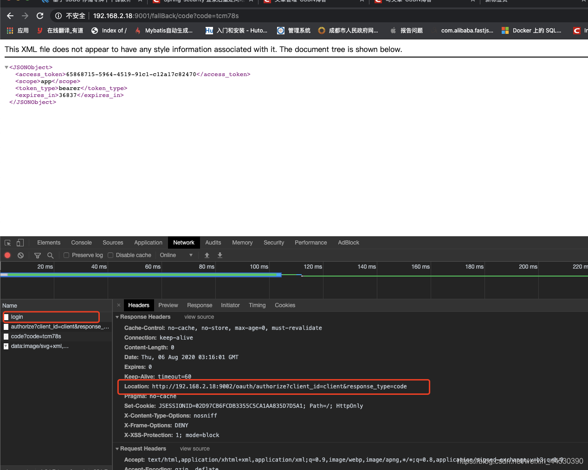Export HAR file with download arrow icon

click(220, 255)
